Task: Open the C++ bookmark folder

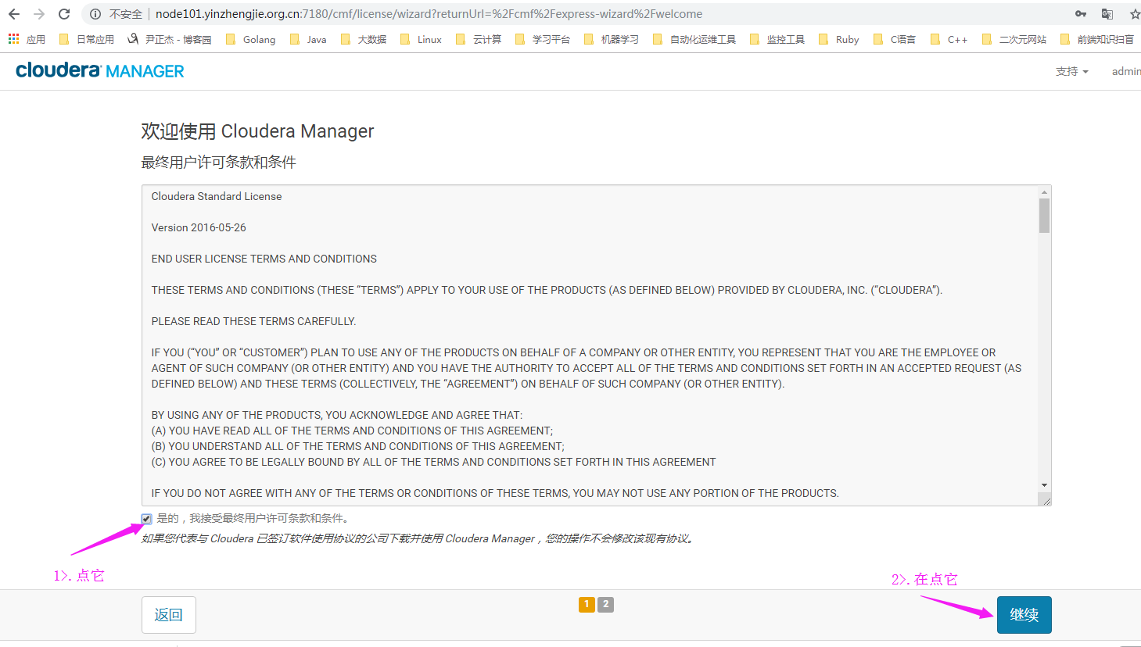Action: point(949,39)
